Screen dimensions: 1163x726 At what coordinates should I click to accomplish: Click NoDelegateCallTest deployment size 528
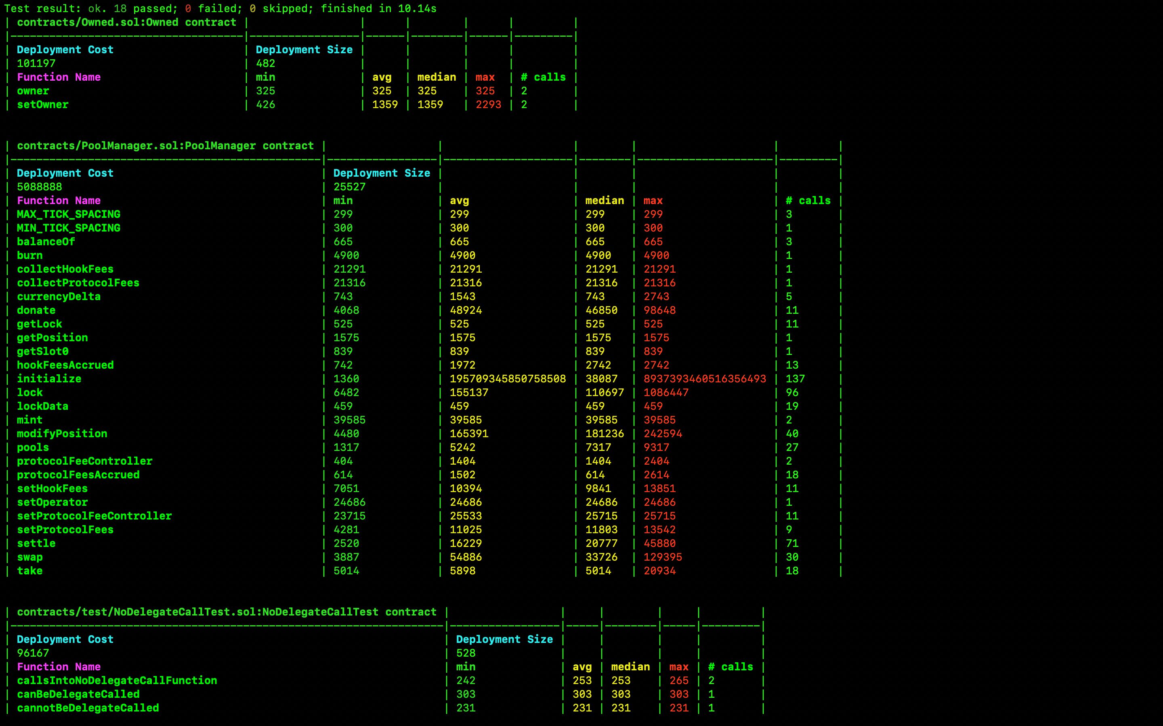[x=466, y=653]
